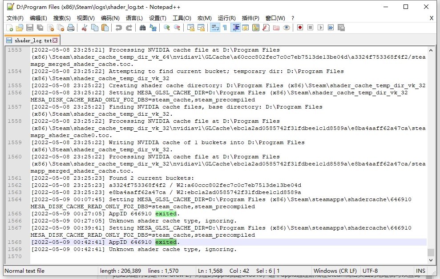
Task: Stop macro recording square button
Action: (310, 28)
